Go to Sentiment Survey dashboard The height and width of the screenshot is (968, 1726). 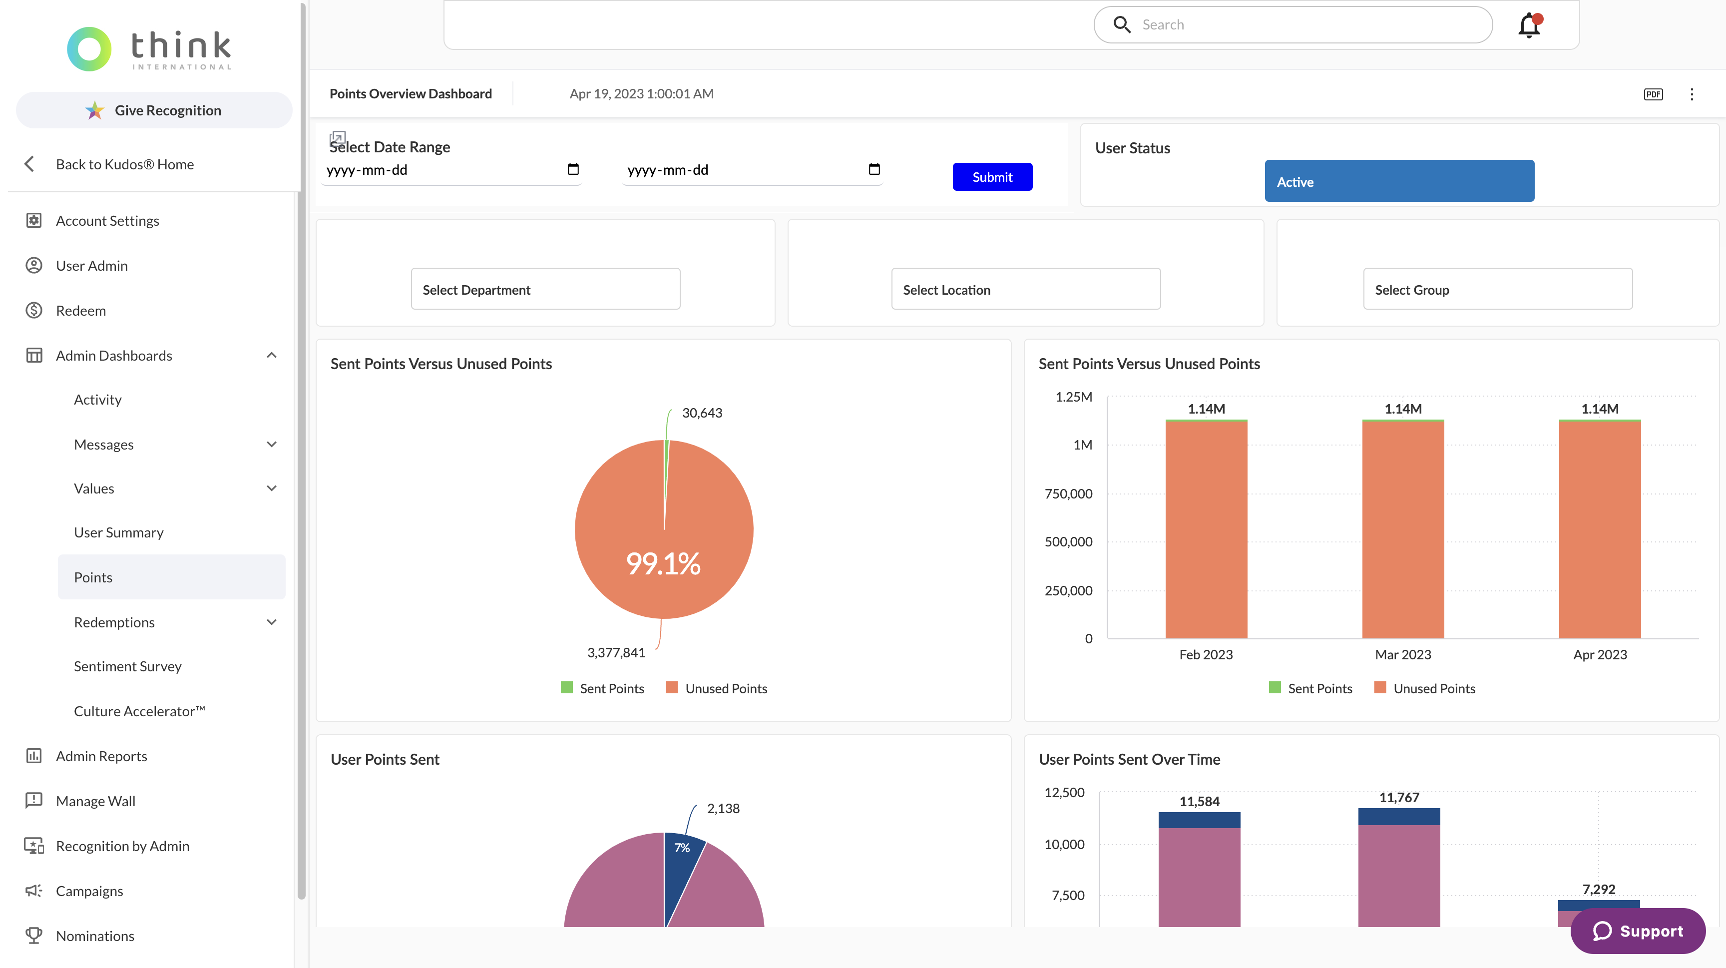pos(127,666)
